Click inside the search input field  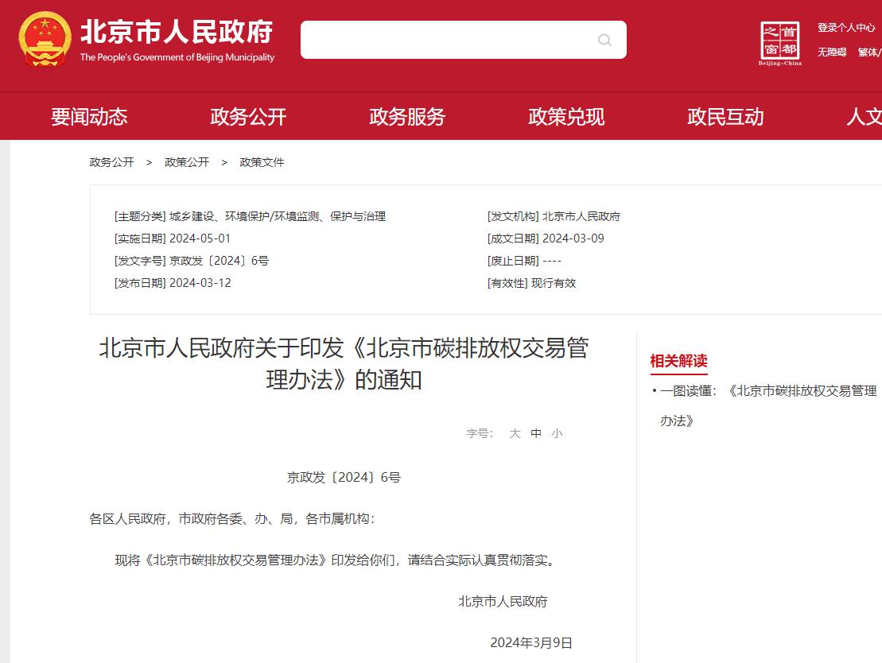(x=445, y=40)
